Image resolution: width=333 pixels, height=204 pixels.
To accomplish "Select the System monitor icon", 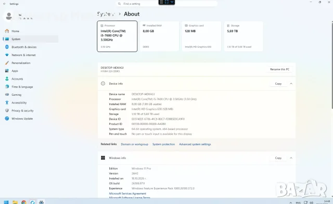I will point(7,39).
